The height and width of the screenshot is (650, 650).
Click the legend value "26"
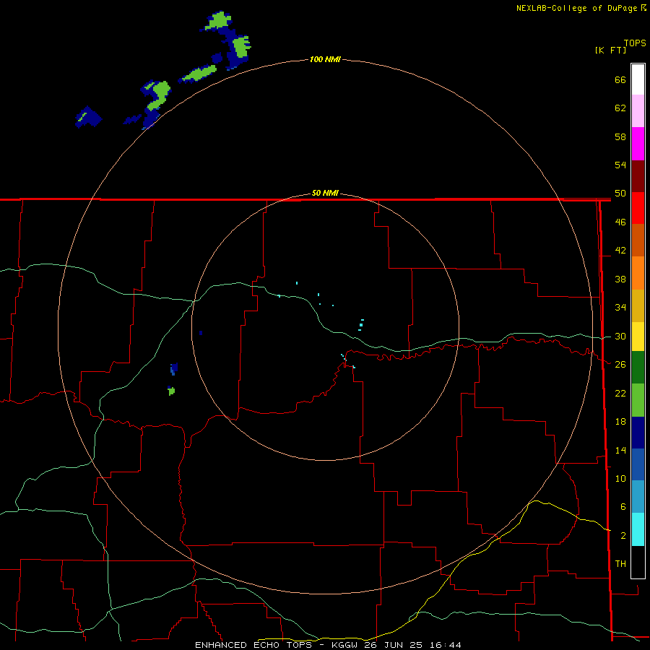tap(620, 365)
